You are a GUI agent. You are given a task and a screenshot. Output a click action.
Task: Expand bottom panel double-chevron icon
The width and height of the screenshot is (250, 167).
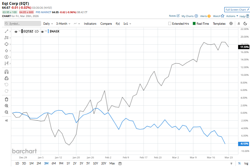click(231, 163)
